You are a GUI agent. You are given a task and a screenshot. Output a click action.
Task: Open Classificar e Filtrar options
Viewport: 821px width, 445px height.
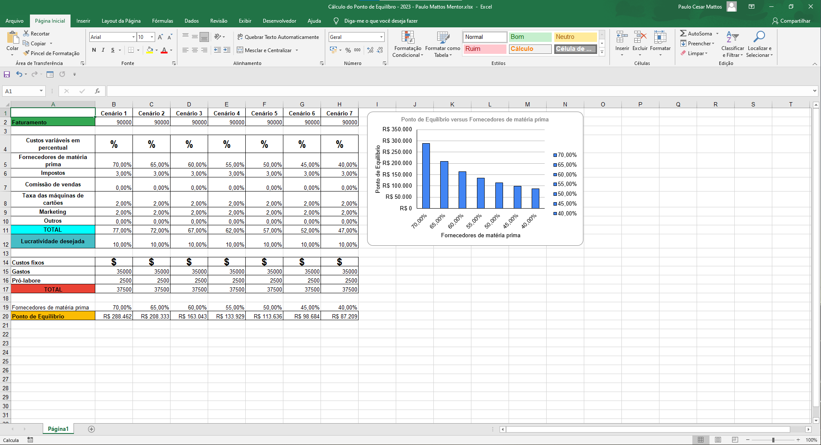click(x=732, y=44)
